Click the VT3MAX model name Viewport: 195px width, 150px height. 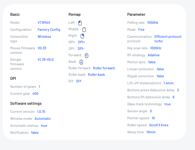point(44,22)
